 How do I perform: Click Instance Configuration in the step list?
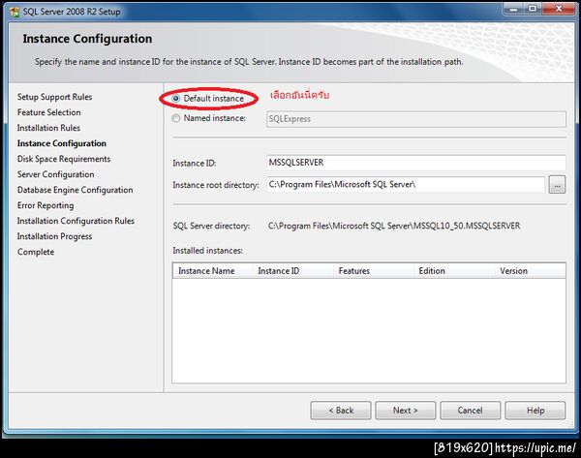(62, 143)
